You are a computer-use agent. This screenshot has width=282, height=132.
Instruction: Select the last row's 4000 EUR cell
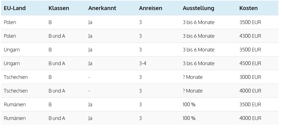pos(250,118)
